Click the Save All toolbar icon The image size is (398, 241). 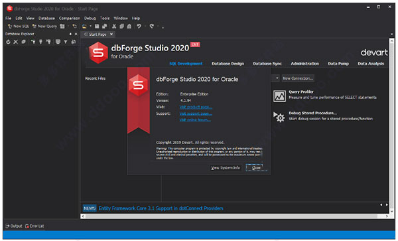pyautogui.click(x=104, y=26)
